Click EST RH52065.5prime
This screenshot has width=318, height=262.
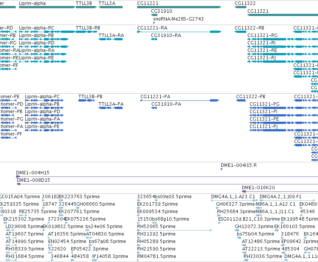[x=156, y=227]
